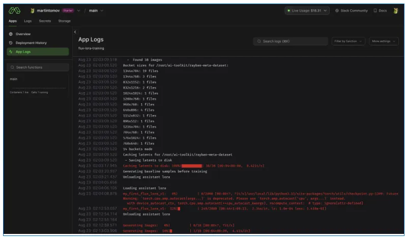Open the Live Usage $18.31 dropdown

[x=307, y=11]
